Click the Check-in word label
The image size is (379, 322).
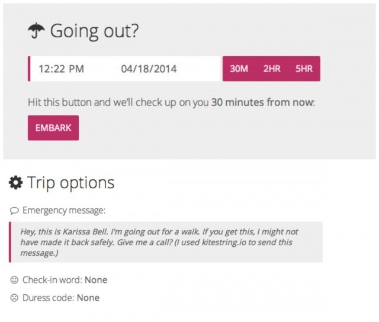pos(53,280)
